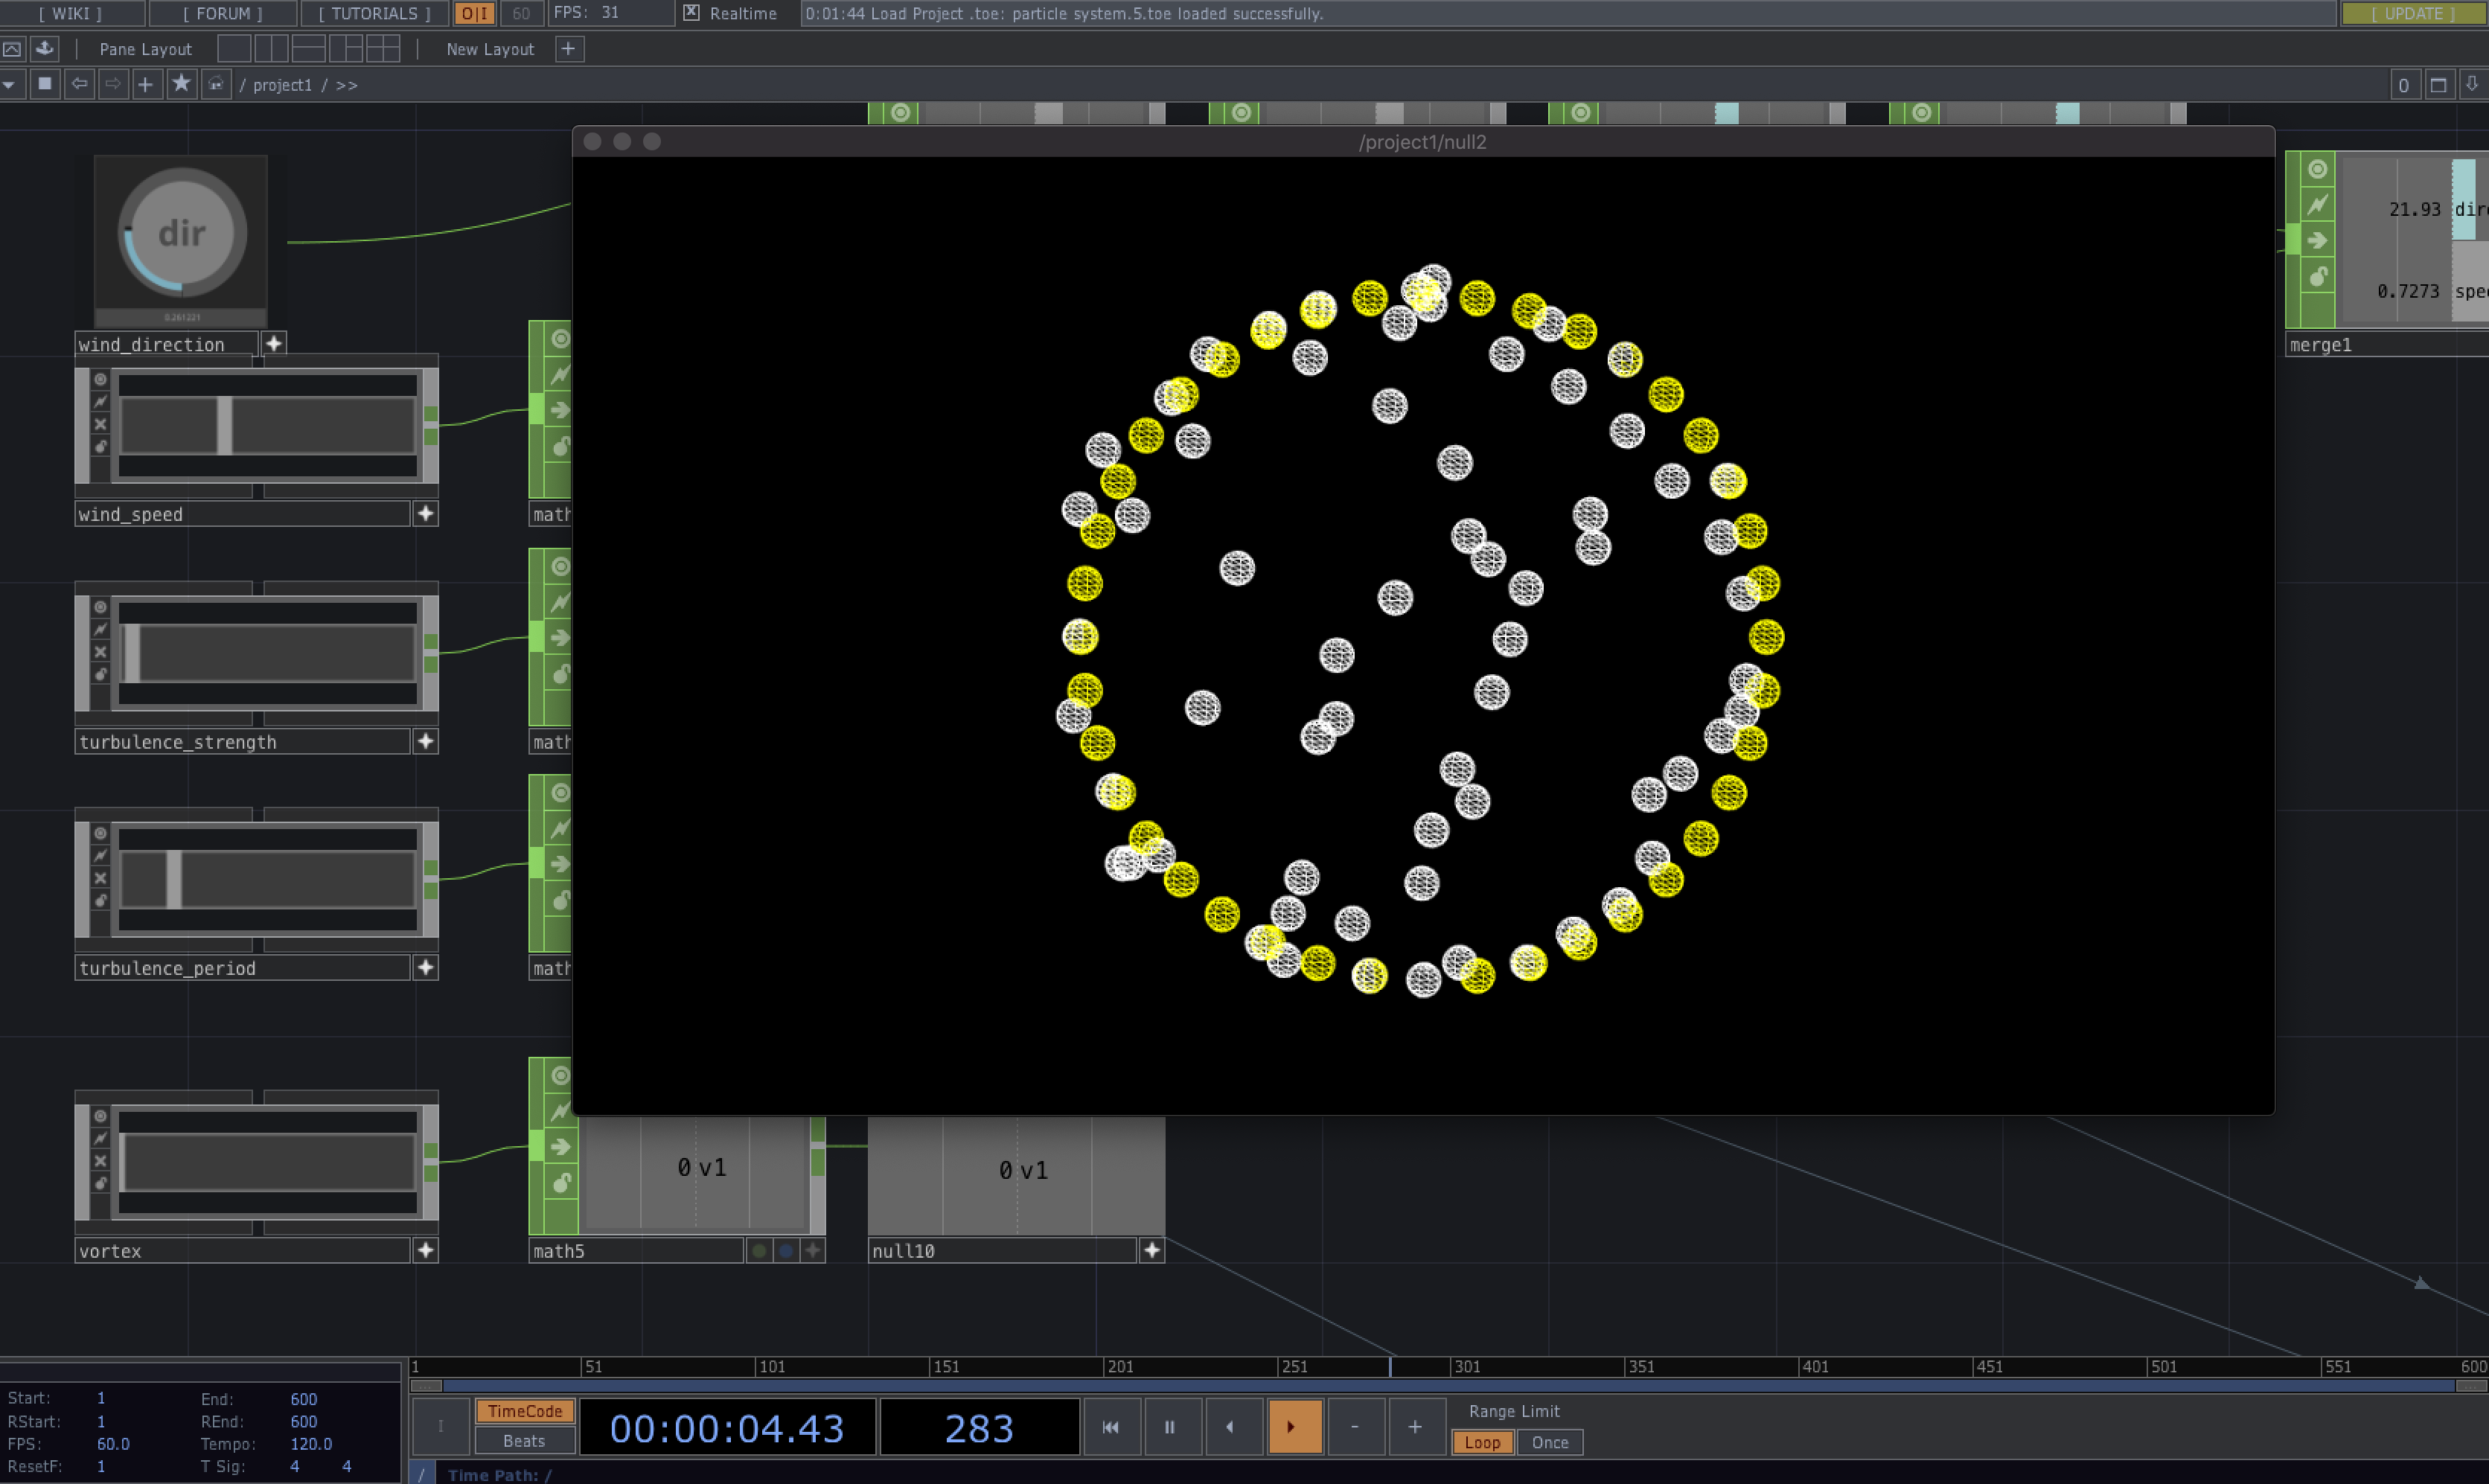Jump to start with rewind button

click(1110, 1427)
